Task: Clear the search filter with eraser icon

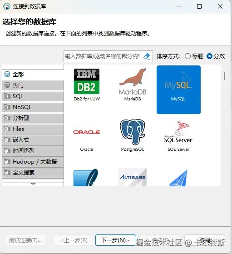Action: [x=147, y=56]
